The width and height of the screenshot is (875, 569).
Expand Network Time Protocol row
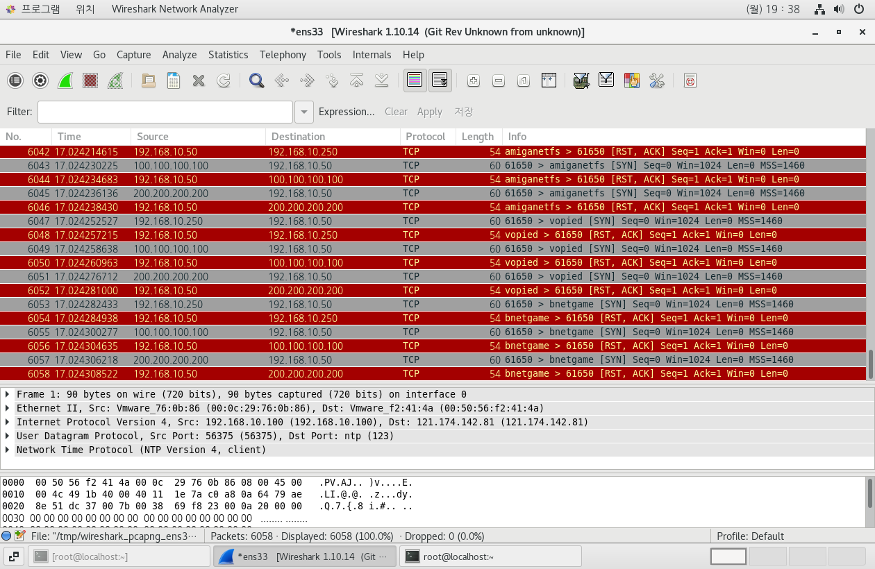pyautogui.click(x=8, y=450)
